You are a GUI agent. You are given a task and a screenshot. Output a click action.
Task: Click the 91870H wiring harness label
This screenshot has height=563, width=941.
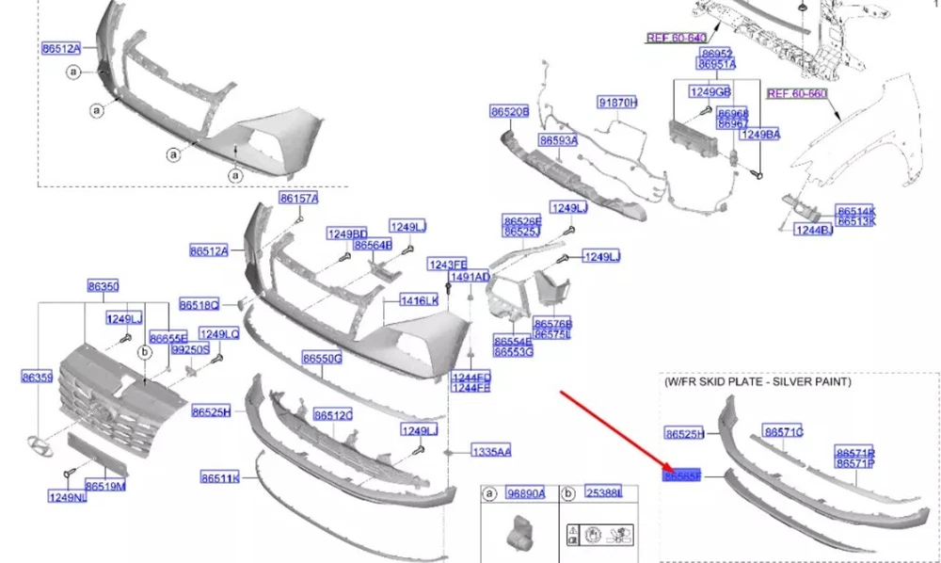tap(617, 102)
